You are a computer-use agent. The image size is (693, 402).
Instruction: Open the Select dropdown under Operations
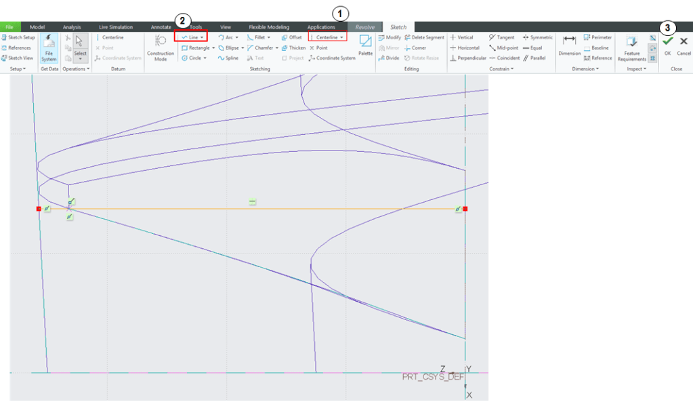[81, 59]
